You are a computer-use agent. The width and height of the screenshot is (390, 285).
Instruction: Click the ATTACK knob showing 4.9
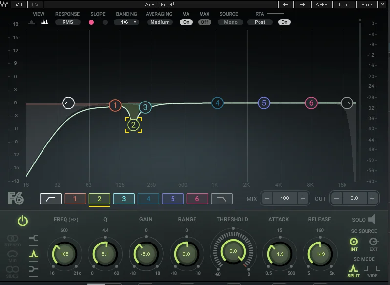pyautogui.click(x=280, y=254)
